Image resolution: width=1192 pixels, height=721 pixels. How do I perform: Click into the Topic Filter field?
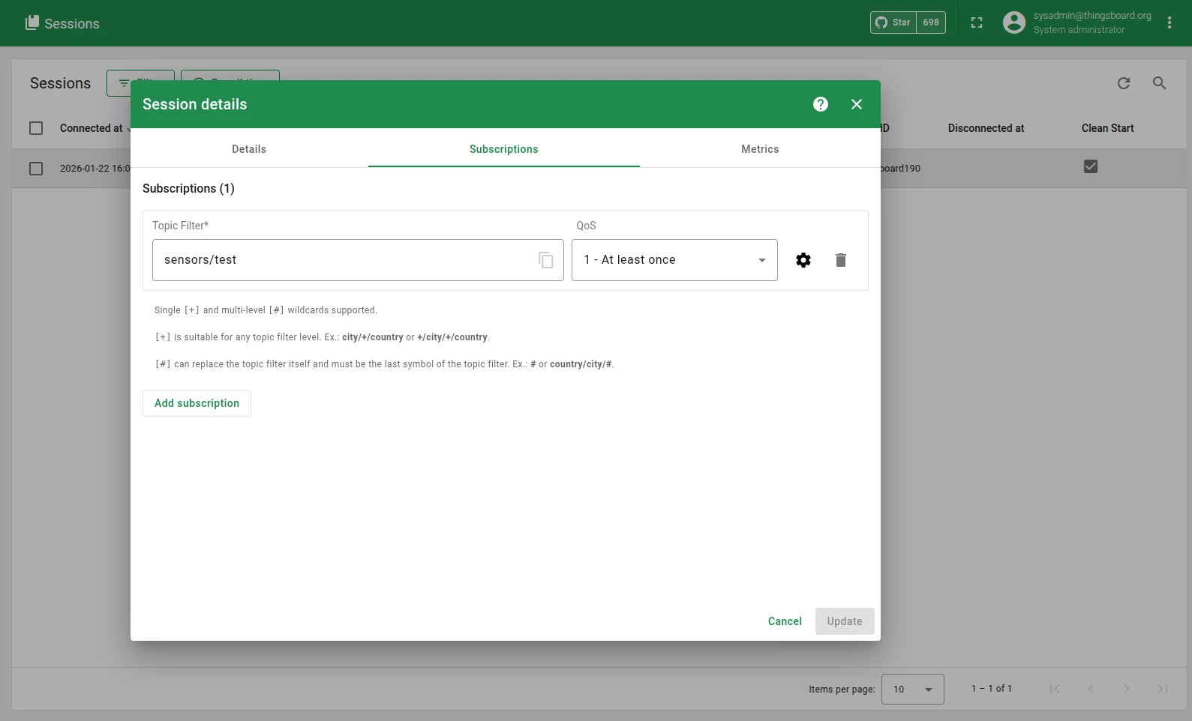[345, 260]
